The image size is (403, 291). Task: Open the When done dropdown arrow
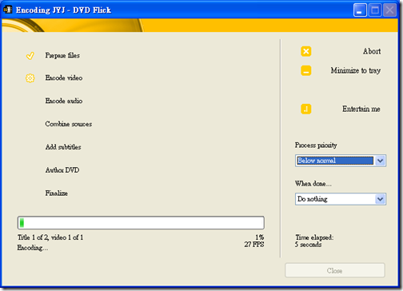[381, 199]
